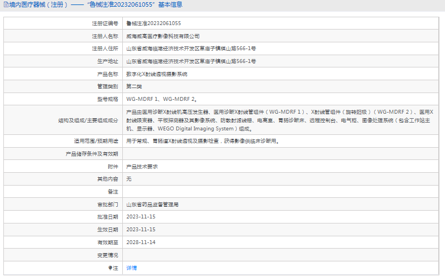
Task: Click the 无 value in 其他内容 row
Action: (129, 179)
